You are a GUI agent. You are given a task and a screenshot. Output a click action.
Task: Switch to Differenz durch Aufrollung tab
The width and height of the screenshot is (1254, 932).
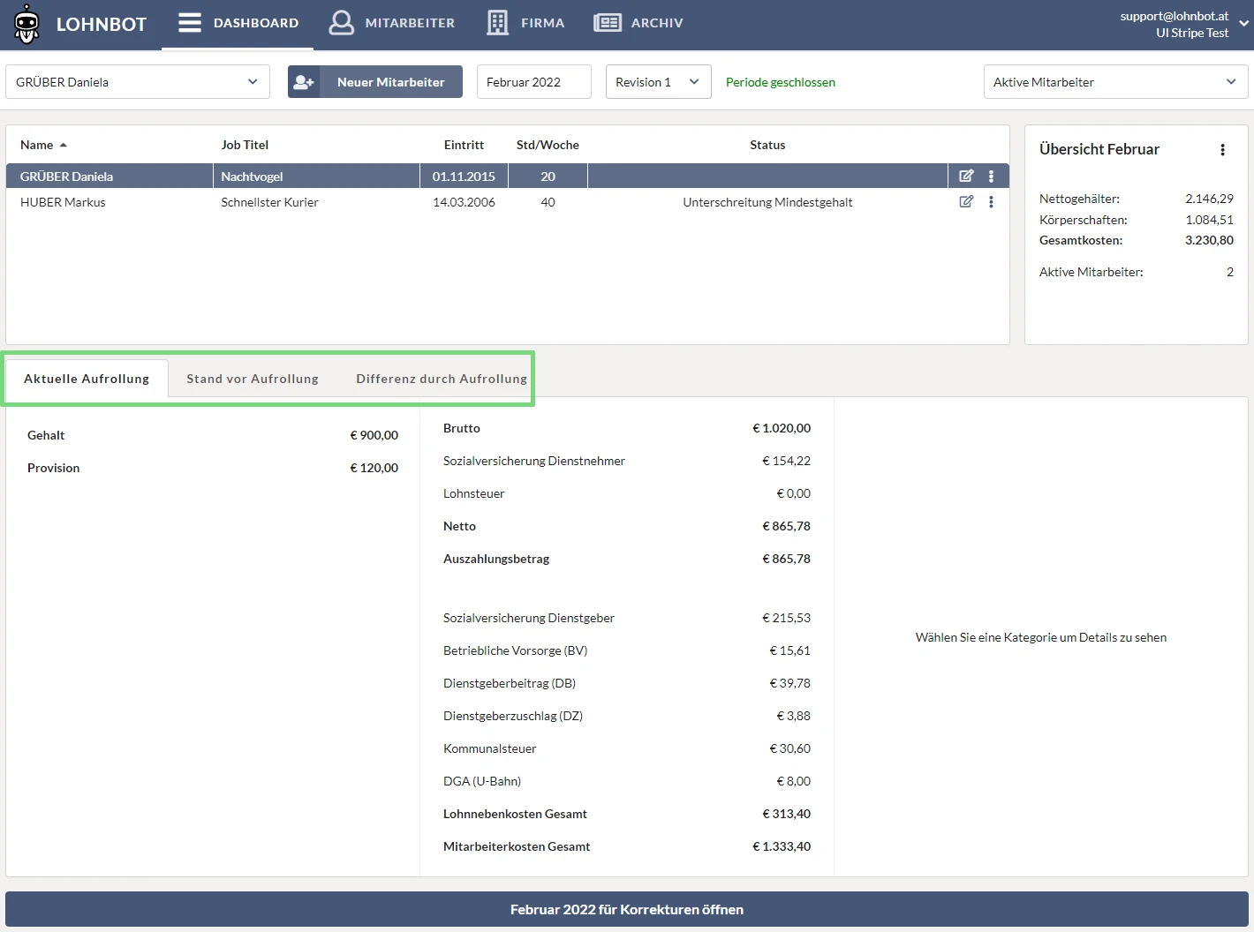pyautogui.click(x=442, y=379)
